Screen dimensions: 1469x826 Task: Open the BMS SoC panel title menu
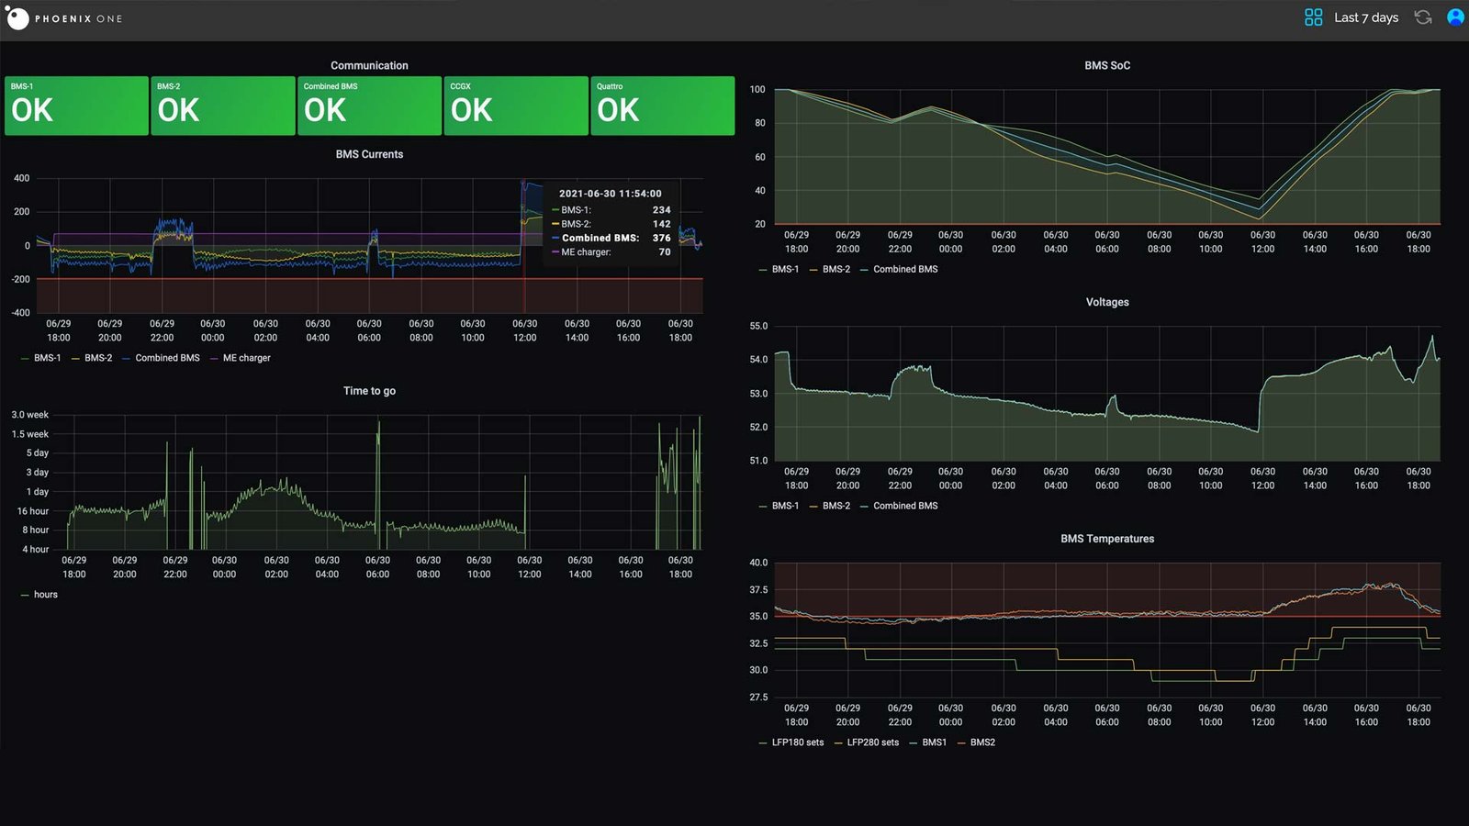[x=1107, y=65]
